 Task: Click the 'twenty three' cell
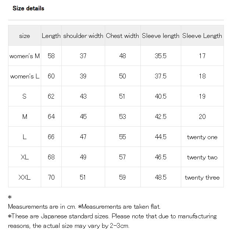pyautogui.click(x=202, y=177)
